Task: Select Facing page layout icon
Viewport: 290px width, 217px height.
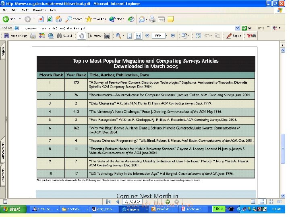Action: tap(280, 201)
